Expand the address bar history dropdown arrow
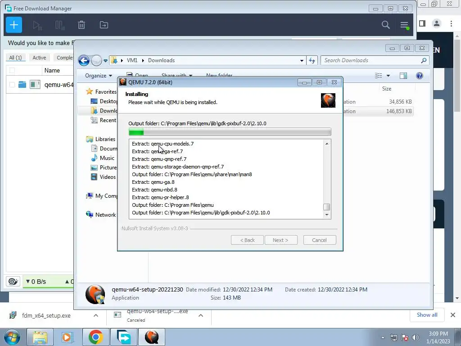Image resolution: width=461 pixels, height=346 pixels. pyautogui.click(x=302, y=61)
